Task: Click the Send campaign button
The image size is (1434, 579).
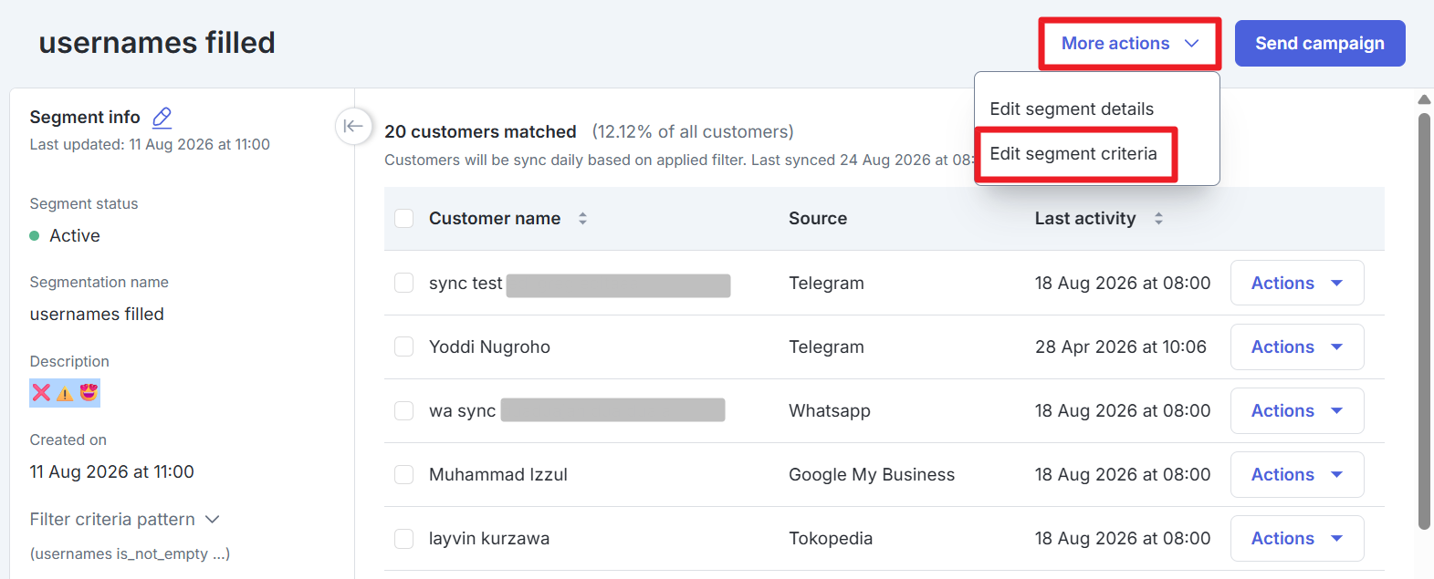Action: pos(1320,44)
